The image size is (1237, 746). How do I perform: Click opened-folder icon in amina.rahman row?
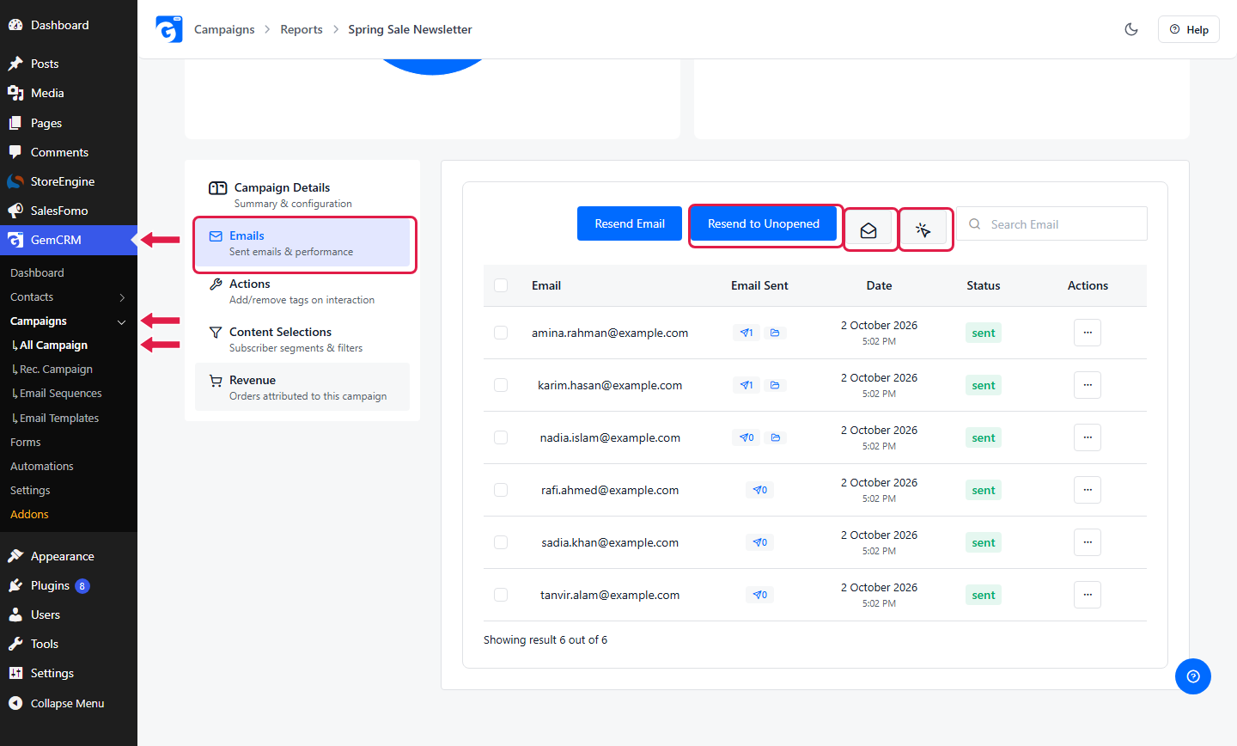click(775, 333)
